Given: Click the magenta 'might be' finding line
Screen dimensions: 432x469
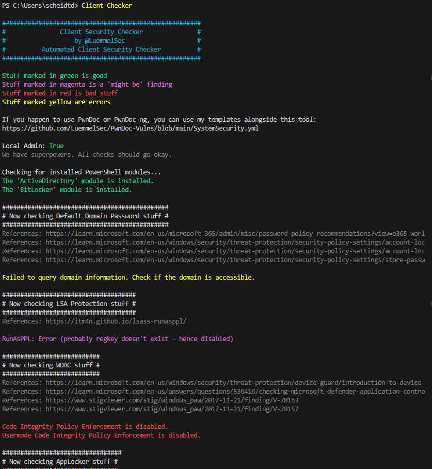Looking at the screenshot, I should pyautogui.click(x=87, y=84).
